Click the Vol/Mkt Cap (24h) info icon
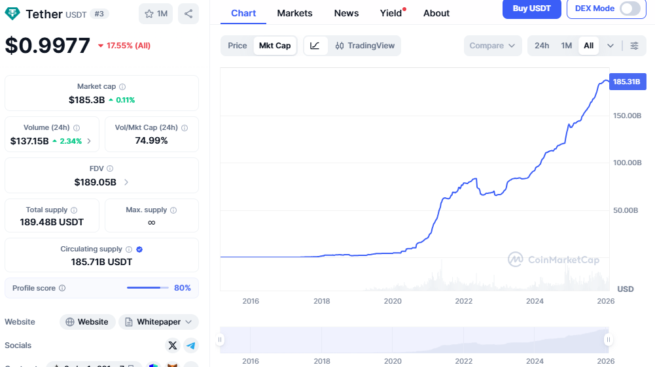The width and height of the screenshot is (655, 367). 185,128
